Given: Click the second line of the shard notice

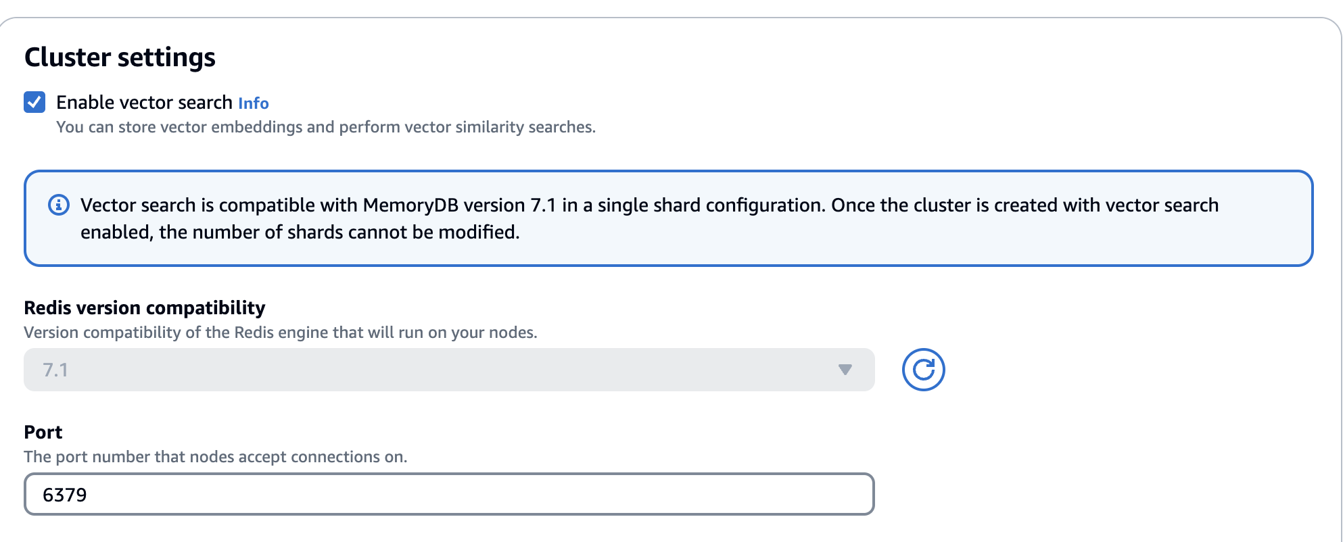Looking at the screenshot, I should pos(300,232).
